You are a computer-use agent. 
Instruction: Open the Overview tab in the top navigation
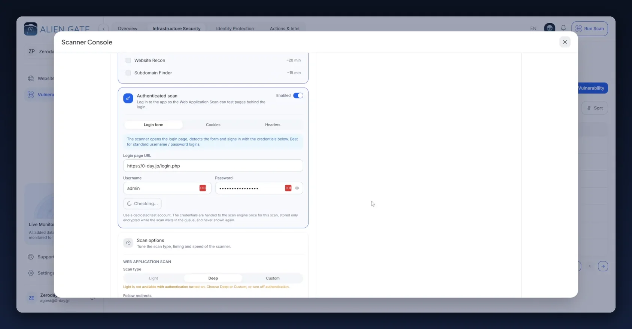point(127,28)
